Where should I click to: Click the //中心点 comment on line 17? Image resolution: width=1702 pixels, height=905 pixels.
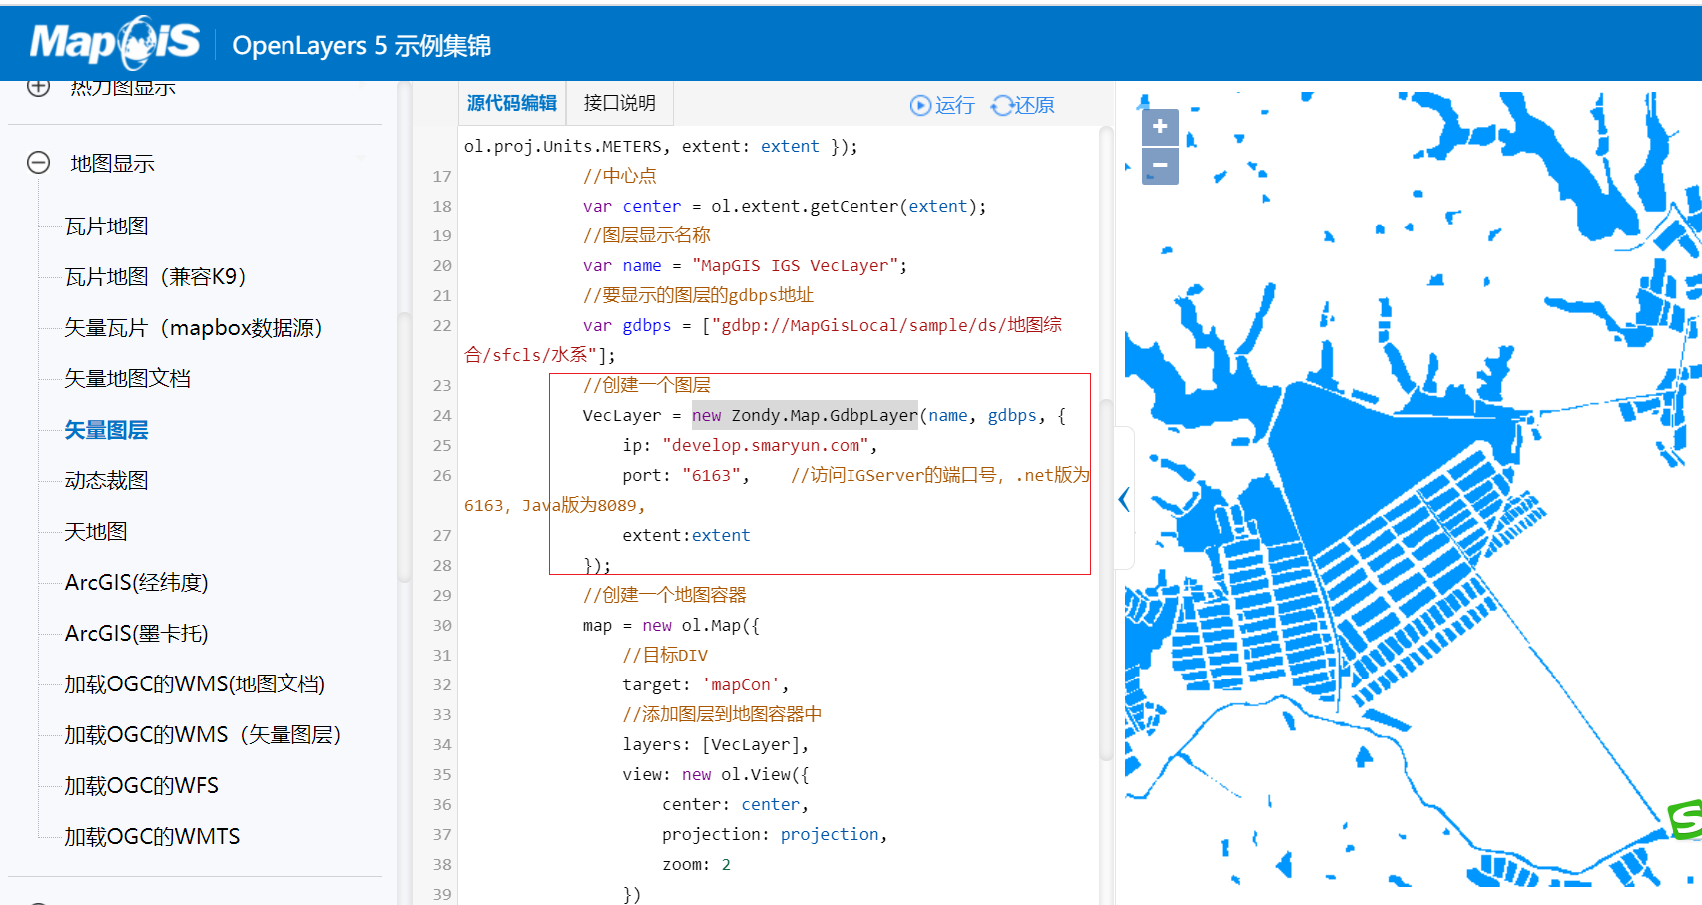[620, 176]
